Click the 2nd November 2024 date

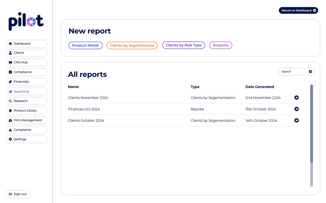tap(263, 98)
